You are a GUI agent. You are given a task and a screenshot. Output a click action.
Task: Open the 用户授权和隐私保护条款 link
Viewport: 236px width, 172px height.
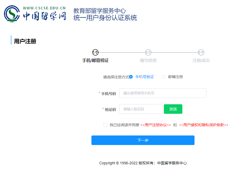tap(204, 125)
